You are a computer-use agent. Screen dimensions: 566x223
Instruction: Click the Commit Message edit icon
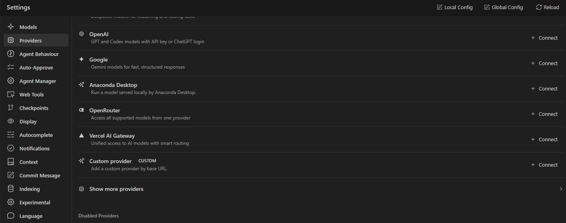[x=11, y=175]
